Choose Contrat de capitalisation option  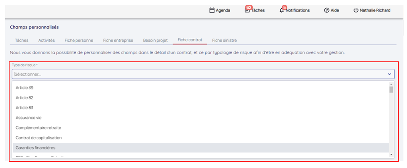pyautogui.click(x=39, y=137)
